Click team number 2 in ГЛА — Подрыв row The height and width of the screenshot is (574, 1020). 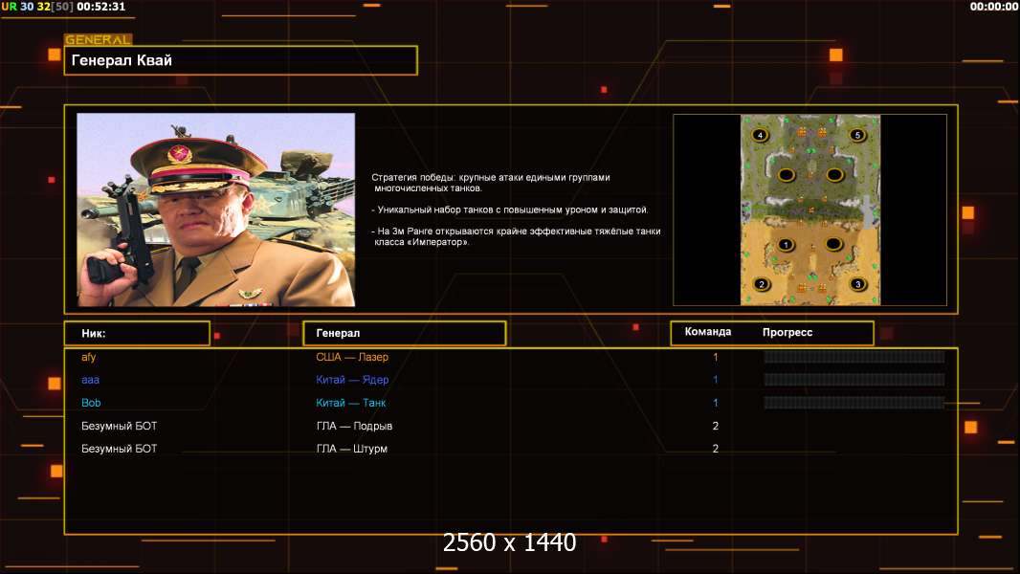click(x=716, y=426)
